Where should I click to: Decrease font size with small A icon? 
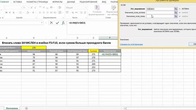click(35, 8)
